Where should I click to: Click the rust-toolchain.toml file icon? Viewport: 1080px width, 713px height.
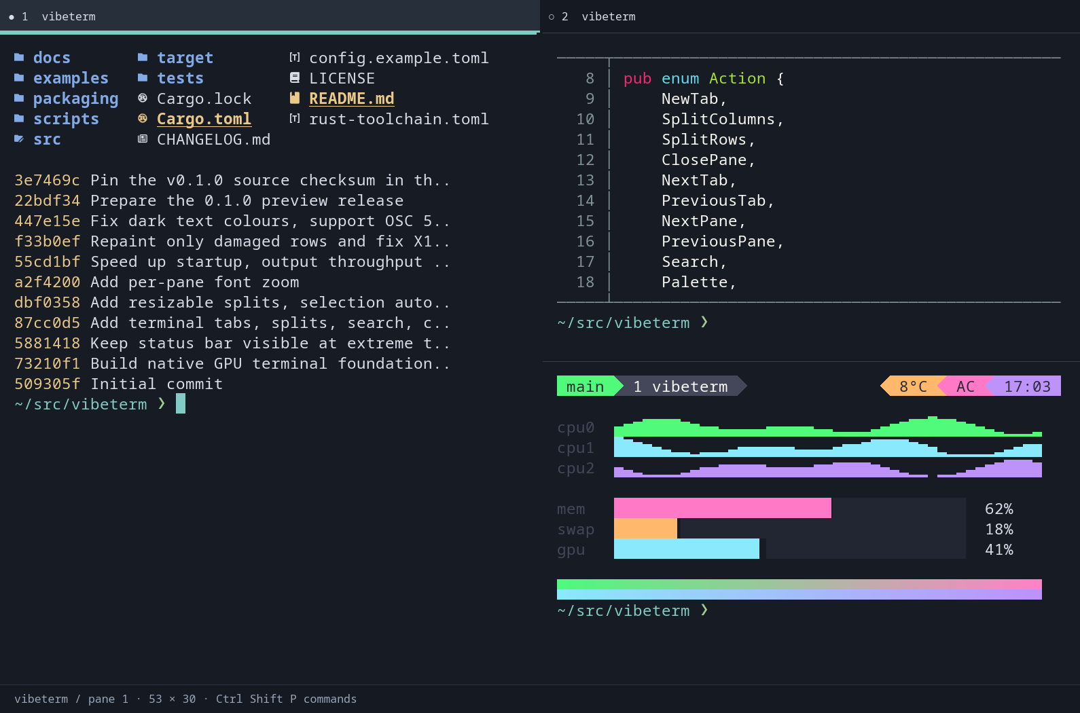295,119
